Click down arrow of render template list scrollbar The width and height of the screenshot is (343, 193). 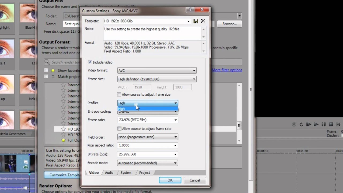pyautogui.click(x=239, y=141)
